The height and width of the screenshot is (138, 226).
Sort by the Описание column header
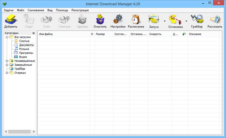[203, 34]
